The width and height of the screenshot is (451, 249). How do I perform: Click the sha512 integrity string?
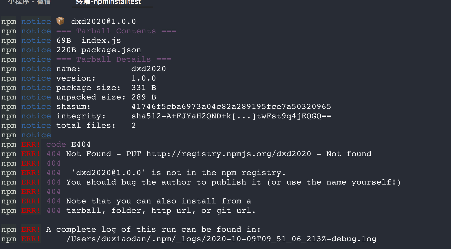coord(231,116)
